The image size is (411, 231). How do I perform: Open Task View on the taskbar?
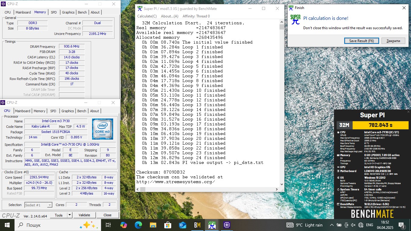pos(108,225)
